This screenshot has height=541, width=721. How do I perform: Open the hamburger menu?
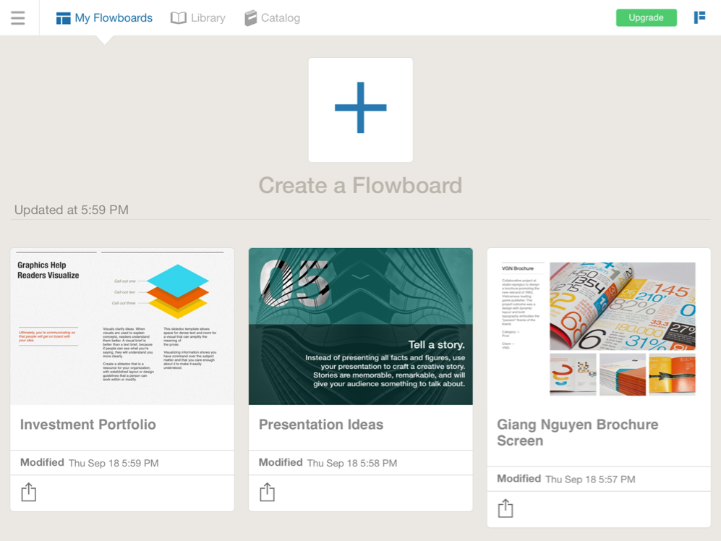point(18,18)
